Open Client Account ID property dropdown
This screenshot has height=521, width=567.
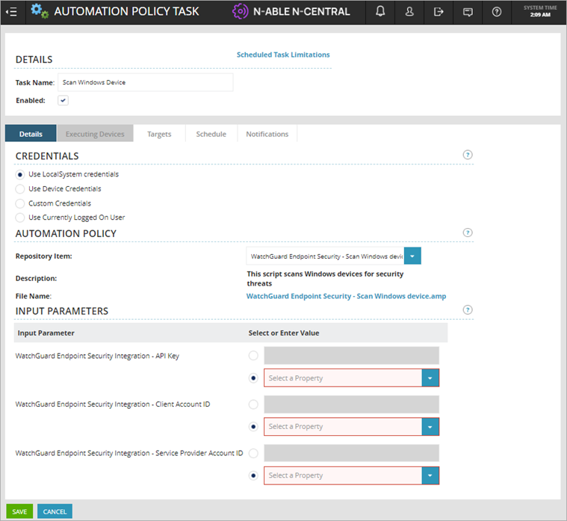[x=430, y=427]
